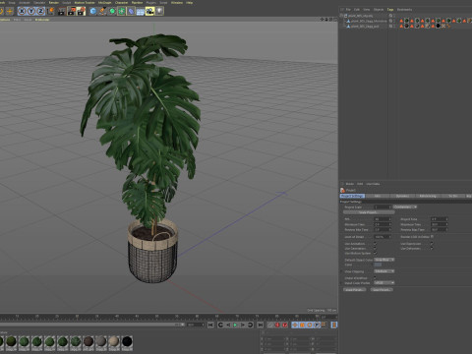This screenshot has width=472, height=354.
Task: Add a Light object
Action: point(159,11)
